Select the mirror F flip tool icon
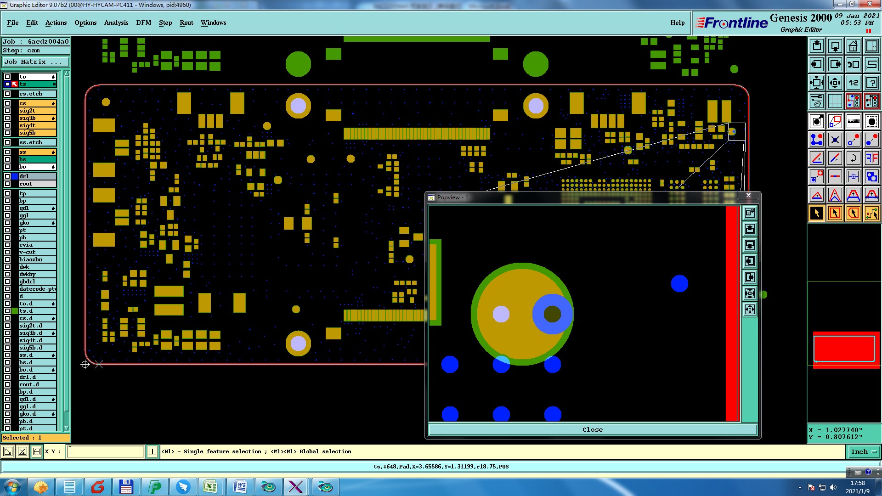 871,158
